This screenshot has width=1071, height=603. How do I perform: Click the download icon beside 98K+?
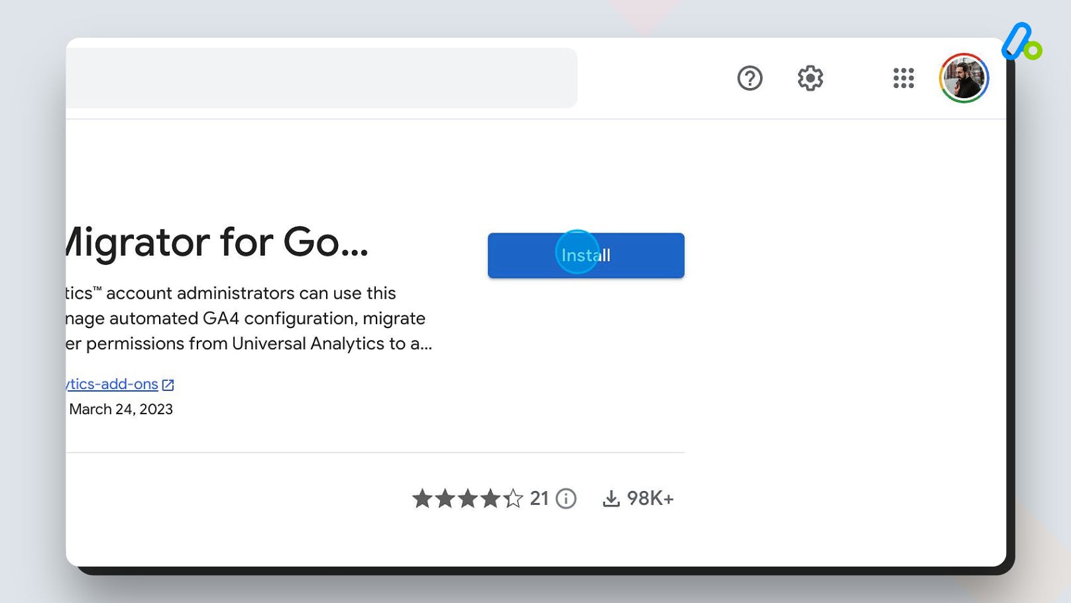[611, 498]
